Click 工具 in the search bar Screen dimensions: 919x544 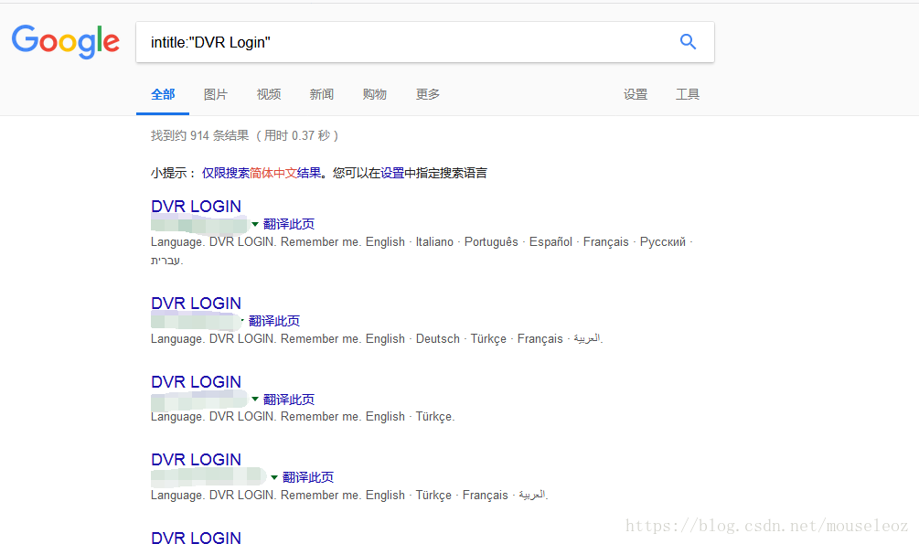pos(688,94)
